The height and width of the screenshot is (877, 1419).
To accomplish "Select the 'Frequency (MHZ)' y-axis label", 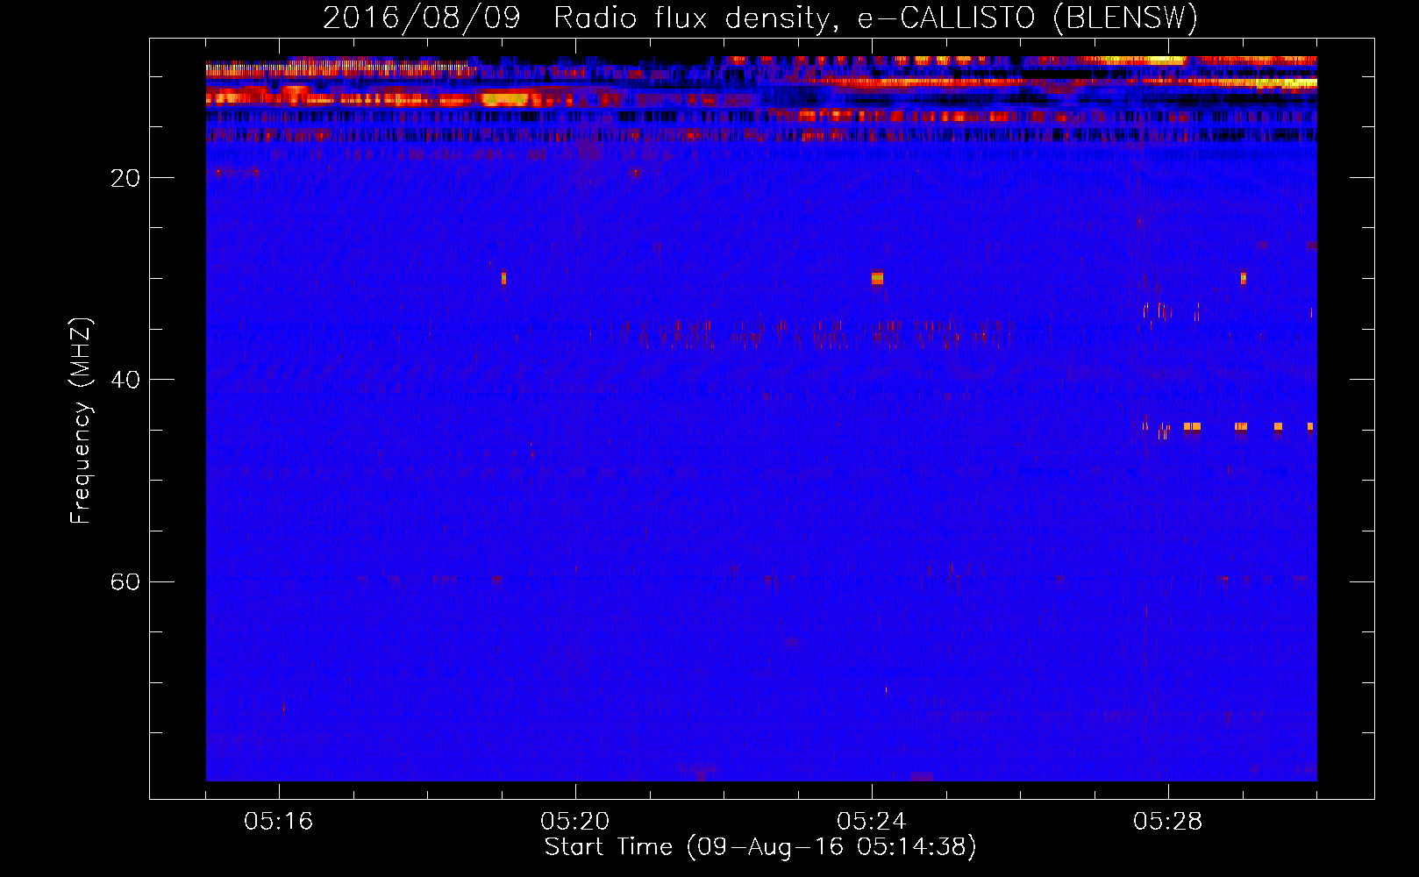I will [x=80, y=421].
